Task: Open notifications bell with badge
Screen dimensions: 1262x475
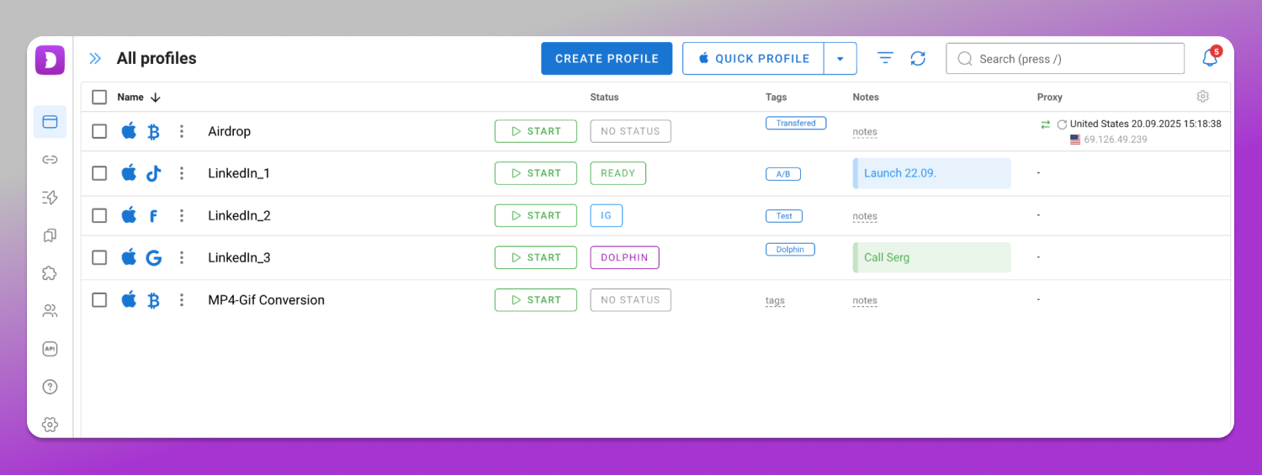Action: [x=1211, y=57]
